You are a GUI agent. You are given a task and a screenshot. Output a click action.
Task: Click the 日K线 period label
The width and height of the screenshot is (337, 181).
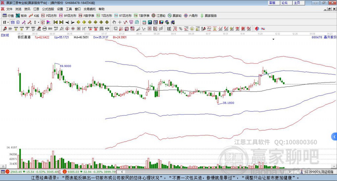coord(5,35)
